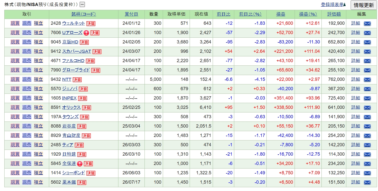Open mail alert icon for ウェルネット

pyautogui.click(x=367, y=23)
